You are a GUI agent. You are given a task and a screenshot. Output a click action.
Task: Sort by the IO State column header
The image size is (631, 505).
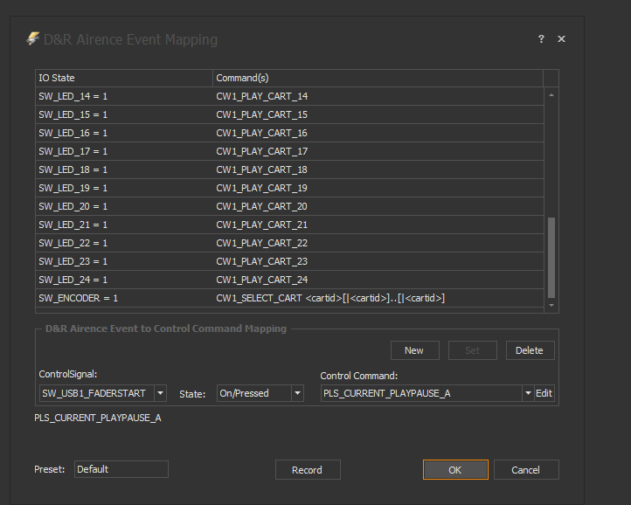(x=123, y=78)
